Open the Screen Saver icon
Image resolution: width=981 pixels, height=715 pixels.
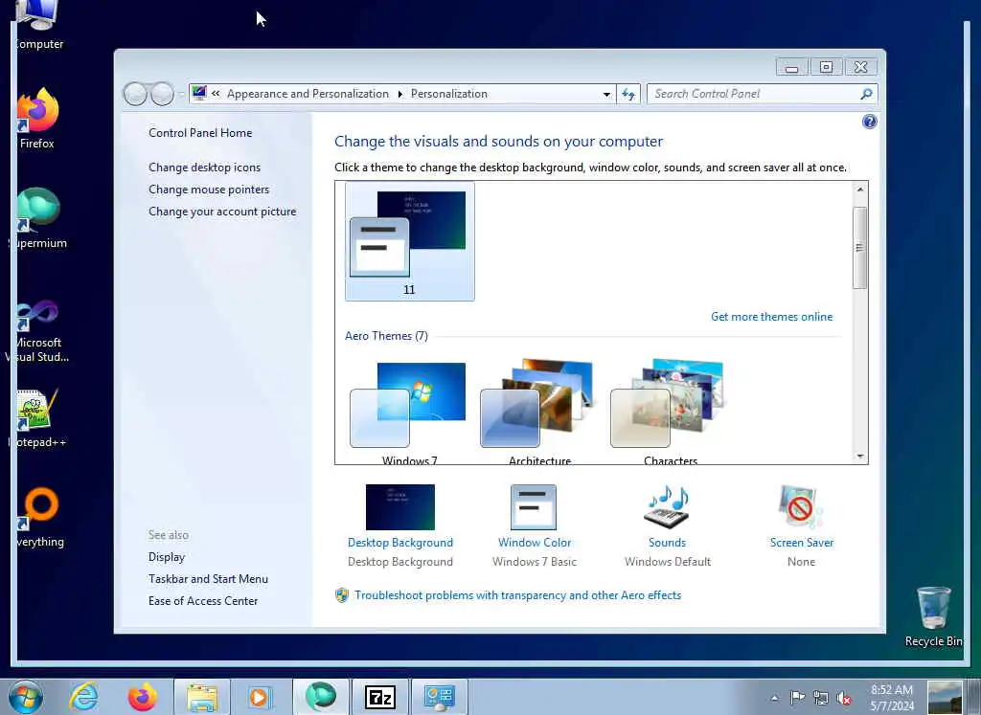click(801, 507)
